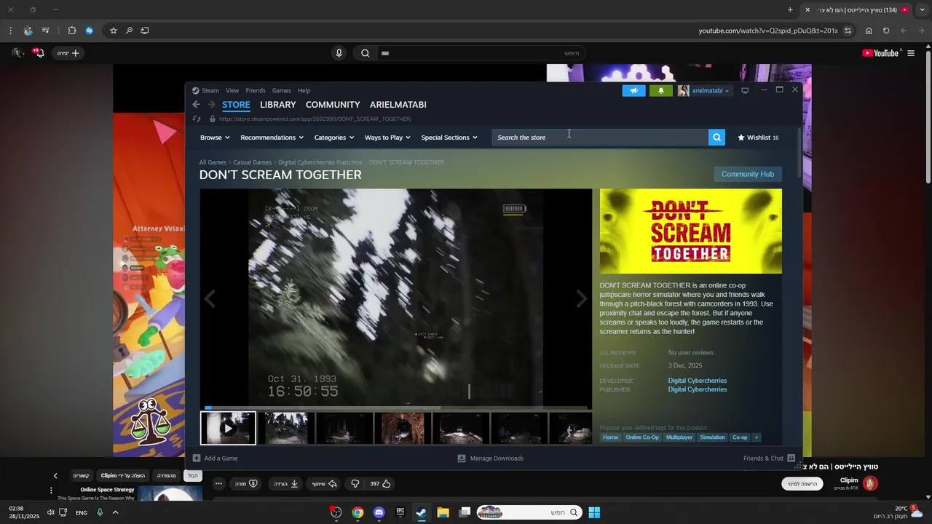Viewport: 932px width, 524px height.
Task: Open the browser tab search chevron
Action: 922,9
